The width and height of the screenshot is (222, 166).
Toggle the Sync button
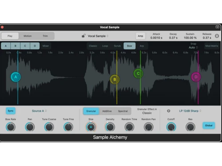pos(11,111)
